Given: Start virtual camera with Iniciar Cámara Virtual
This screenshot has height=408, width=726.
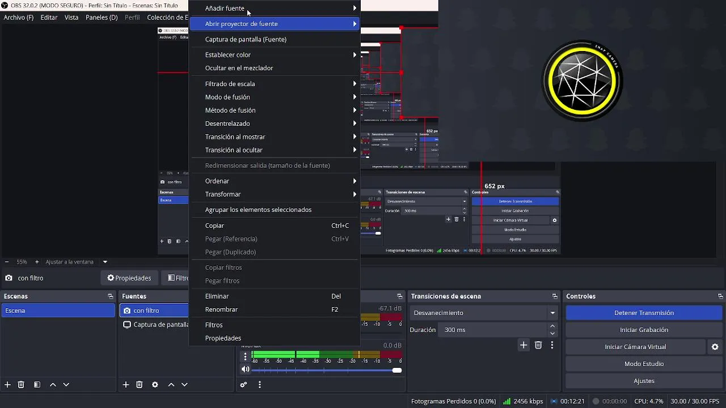Looking at the screenshot, I should (x=635, y=347).
